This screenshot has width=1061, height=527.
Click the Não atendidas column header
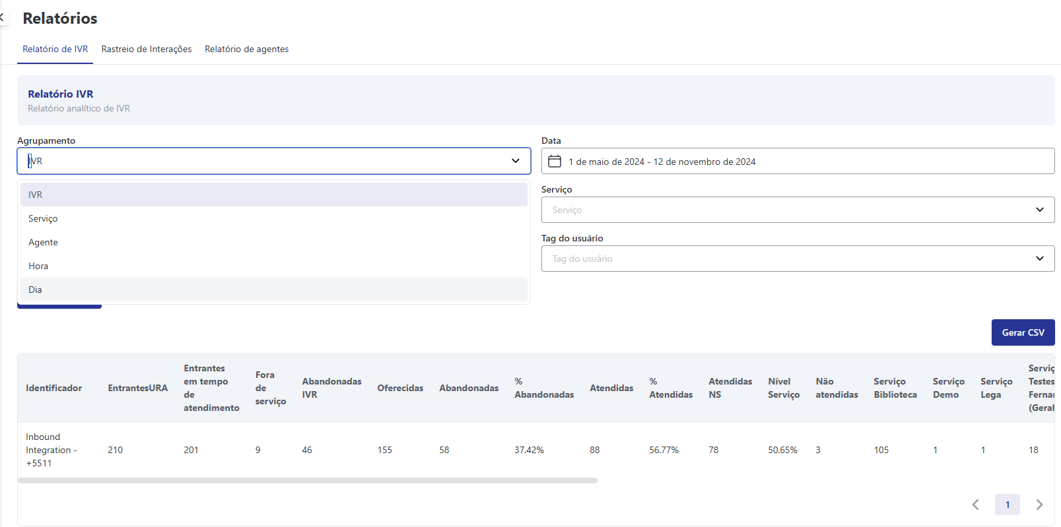pyautogui.click(x=837, y=388)
